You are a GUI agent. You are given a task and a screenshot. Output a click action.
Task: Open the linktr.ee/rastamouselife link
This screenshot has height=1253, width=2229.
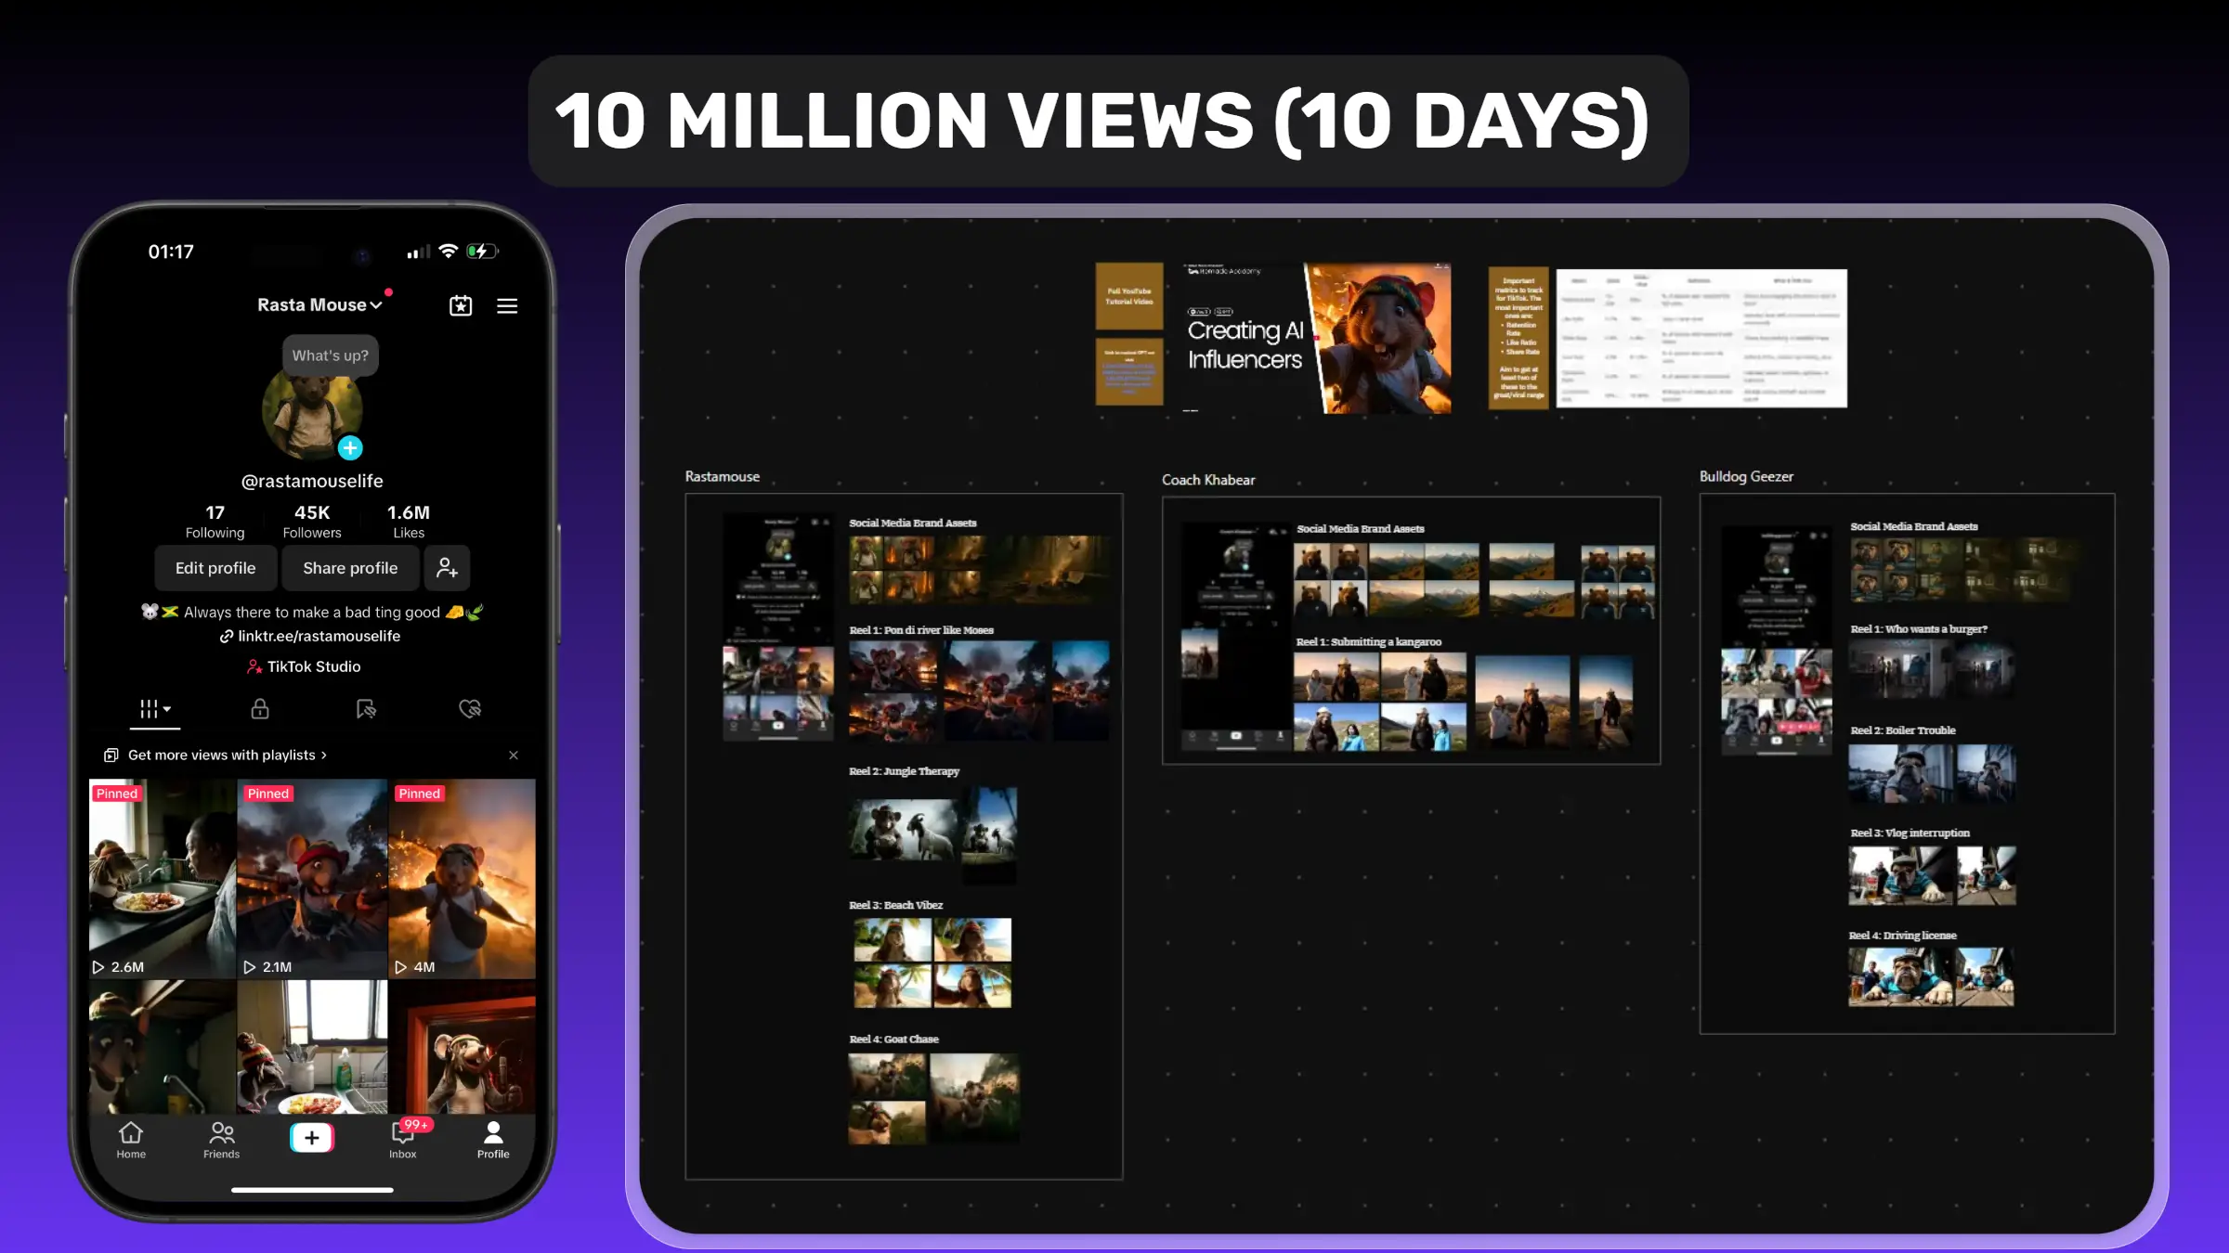tap(310, 636)
